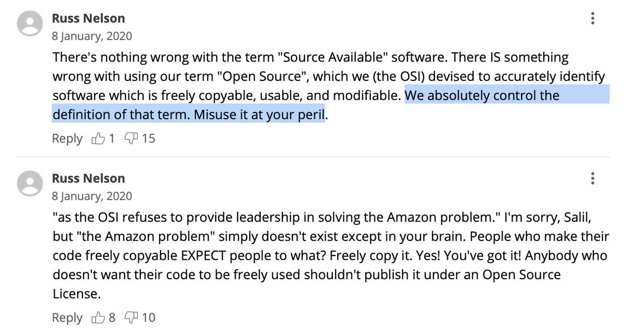This screenshot has height=334, width=631.
Task: Click the avatar icon of the first comment
Action: click(x=30, y=24)
